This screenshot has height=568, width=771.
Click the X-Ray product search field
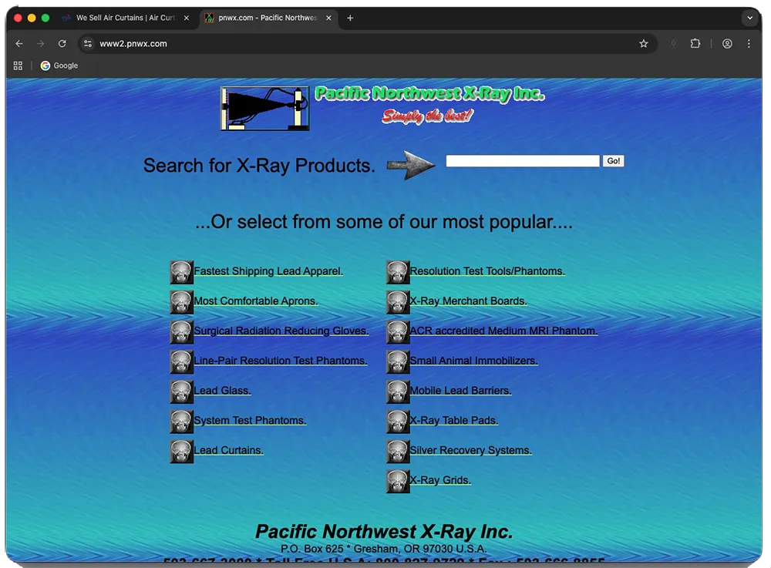pos(522,161)
